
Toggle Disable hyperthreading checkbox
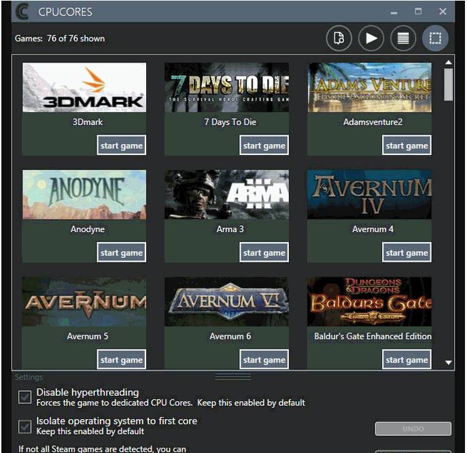coord(24,397)
